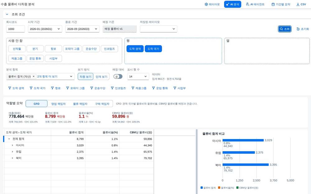The height and width of the screenshot is (194, 311).
Task: Open the 항로 filter funnel
Action: (52, 88)
